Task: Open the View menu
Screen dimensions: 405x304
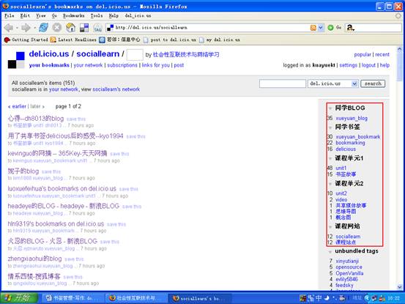Action: pos(41,16)
